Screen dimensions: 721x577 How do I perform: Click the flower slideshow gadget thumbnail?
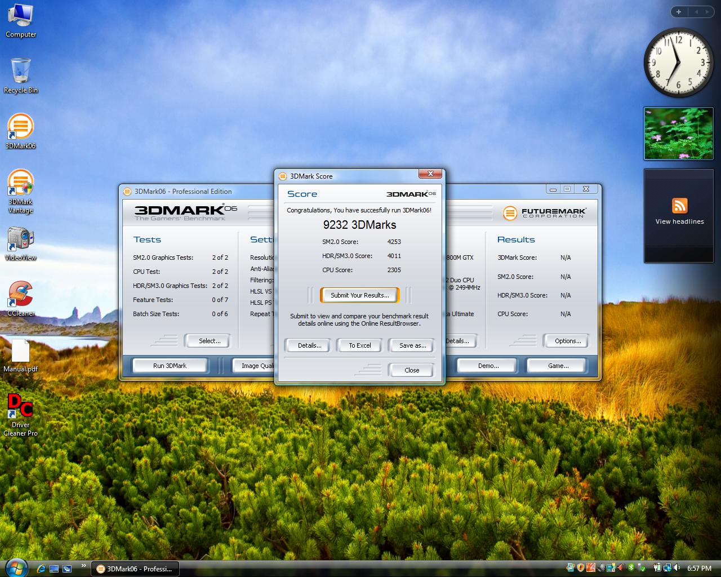(x=678, y=134)
